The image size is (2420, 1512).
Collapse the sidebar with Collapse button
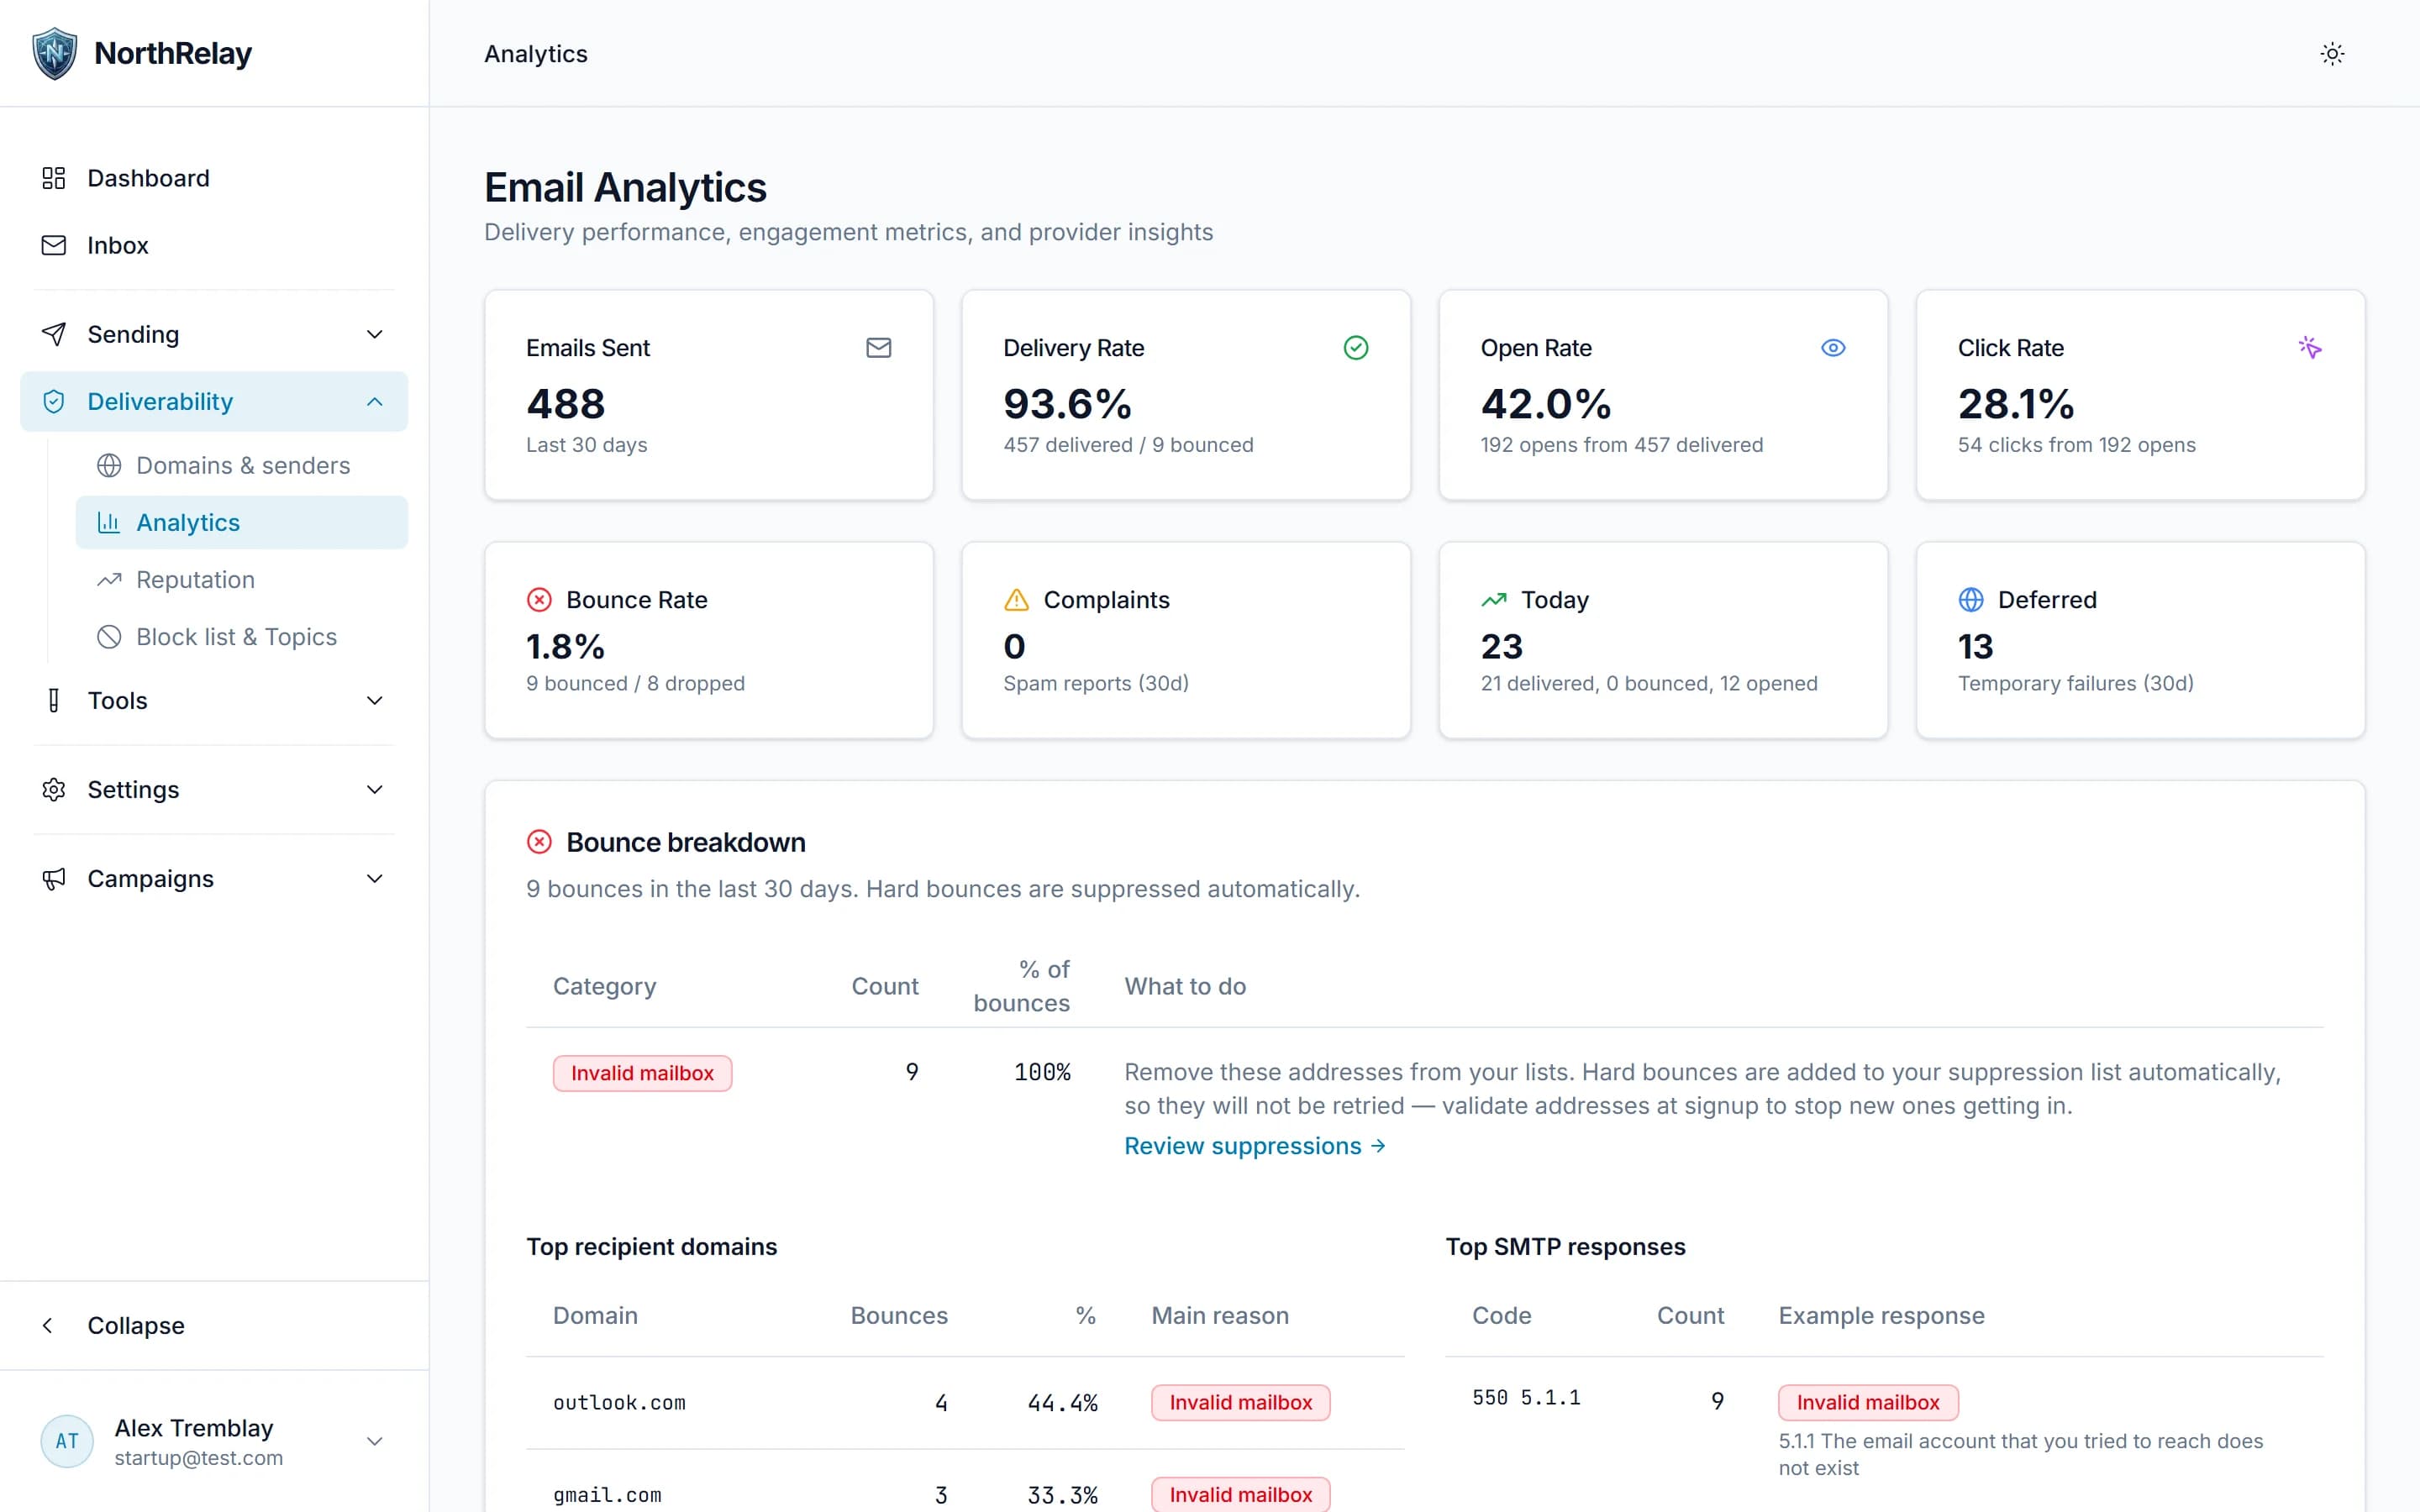[x=214, y=1325]
